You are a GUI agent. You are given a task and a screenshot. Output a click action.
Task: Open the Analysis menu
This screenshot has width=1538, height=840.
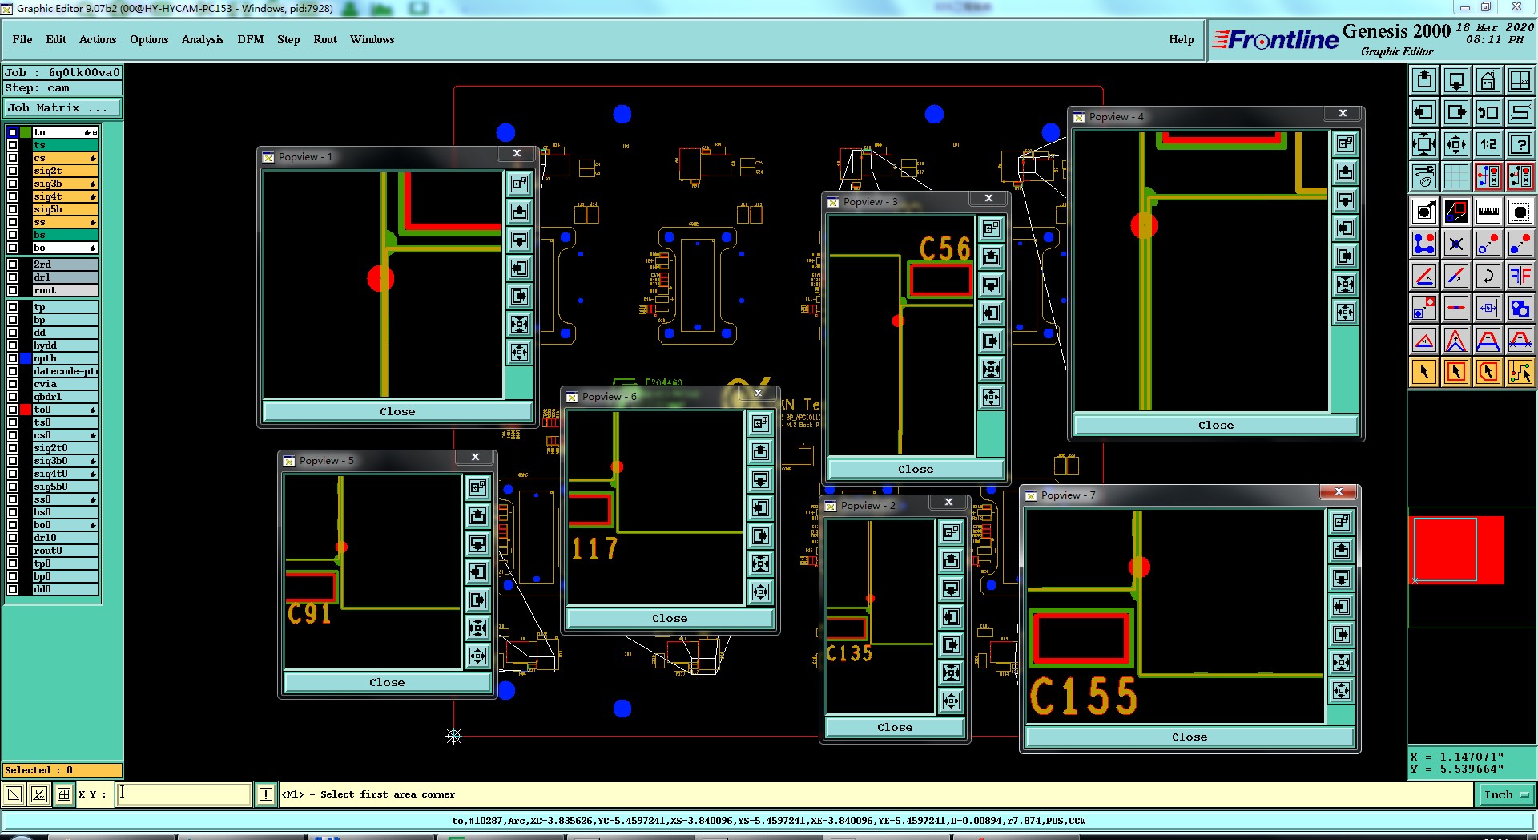click(203, 39)
